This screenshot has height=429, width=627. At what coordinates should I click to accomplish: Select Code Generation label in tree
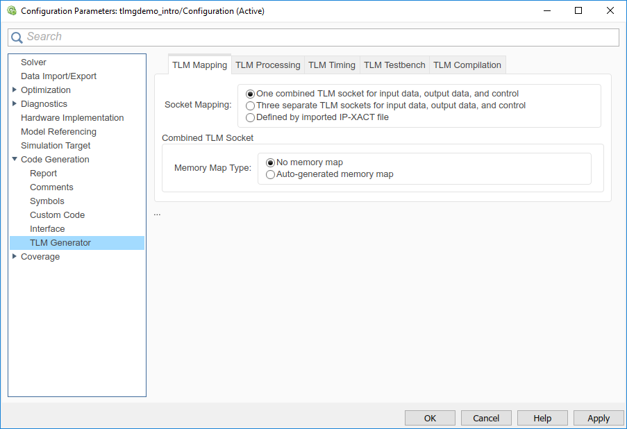pos(55,159)
